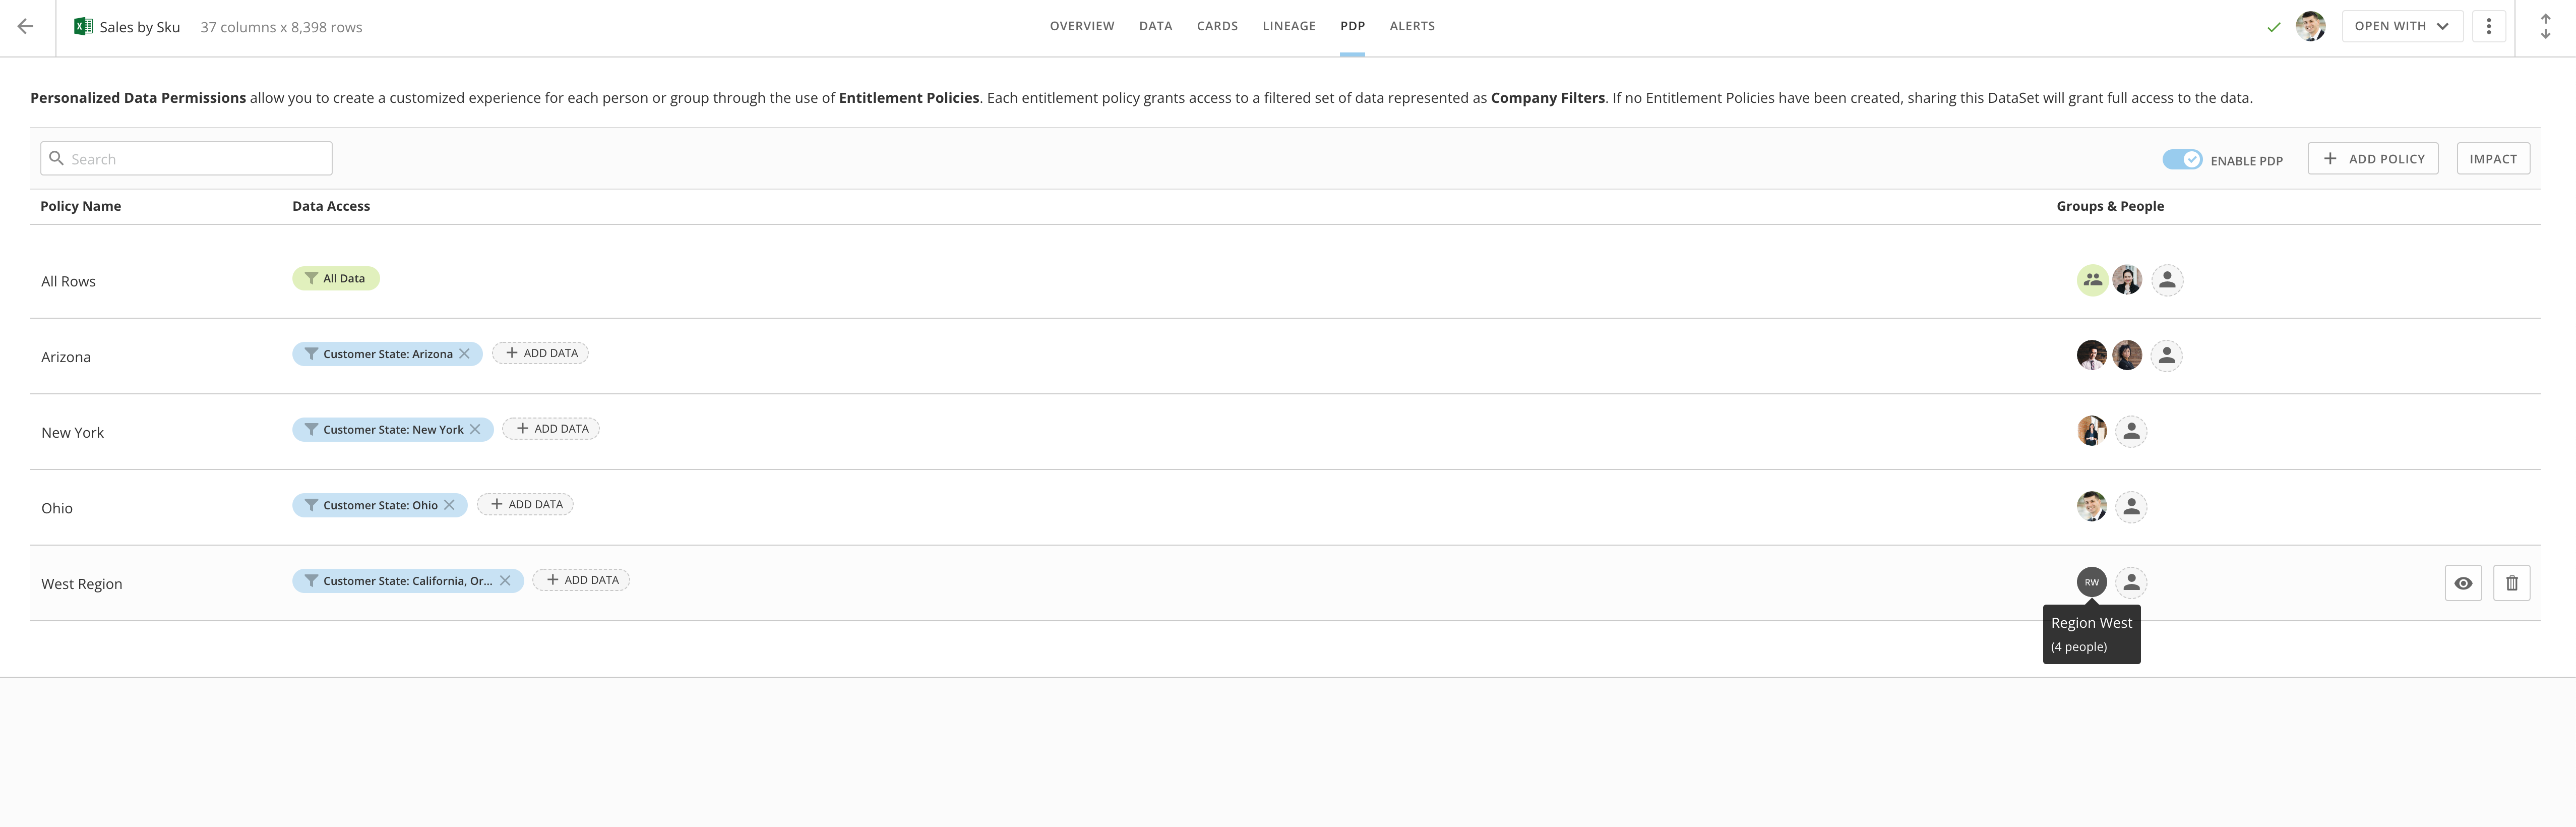
Task: Add data to the Arizona policy
Action: [541, 353]
